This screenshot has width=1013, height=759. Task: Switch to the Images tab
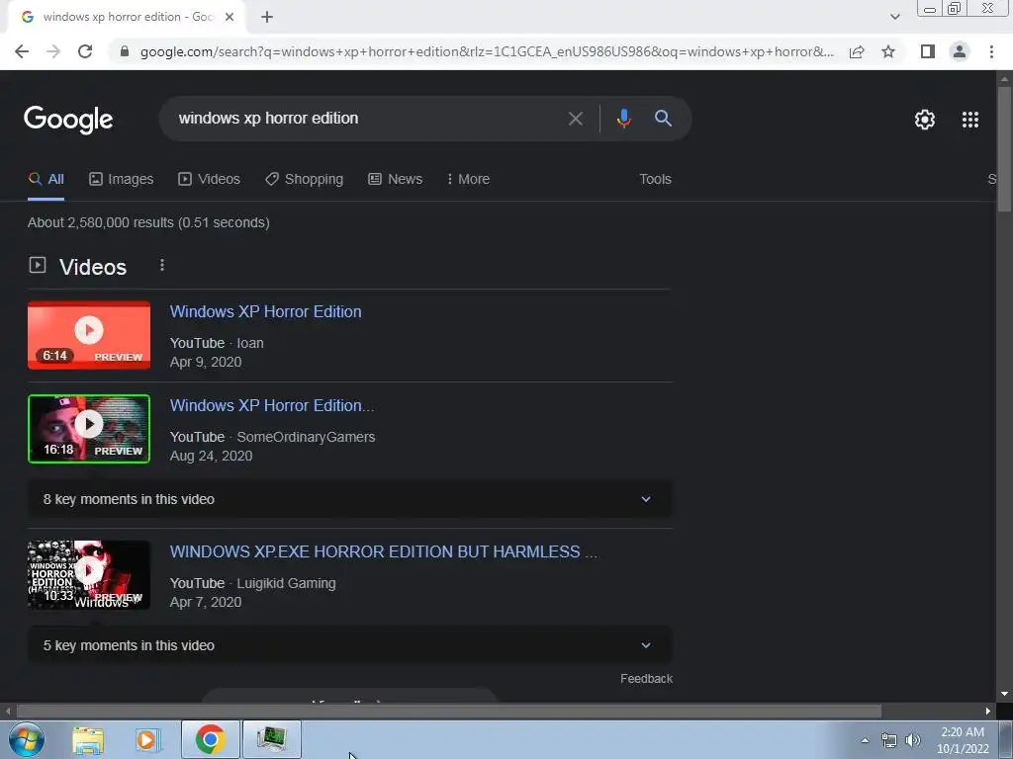click(122, 180)
